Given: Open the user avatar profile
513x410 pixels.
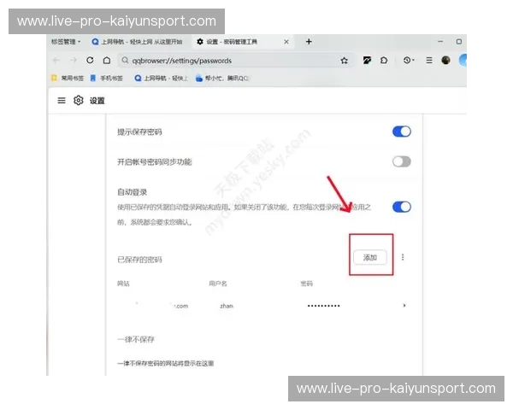Looking at the screenshot, I should point(445,60).
